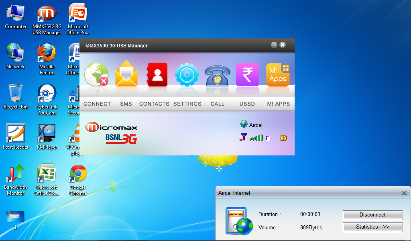Click the Call telephone icon
The height and width of the screenshot is (241, 411).
click(x=217, y=76)
